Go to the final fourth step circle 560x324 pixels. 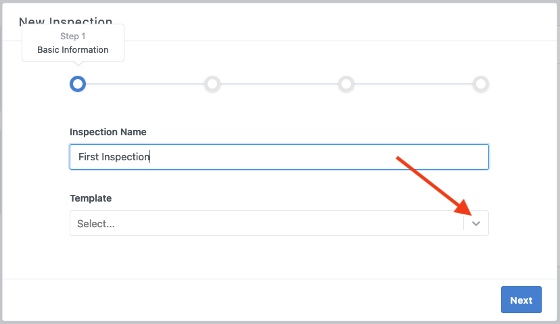(x=481, y=84)
